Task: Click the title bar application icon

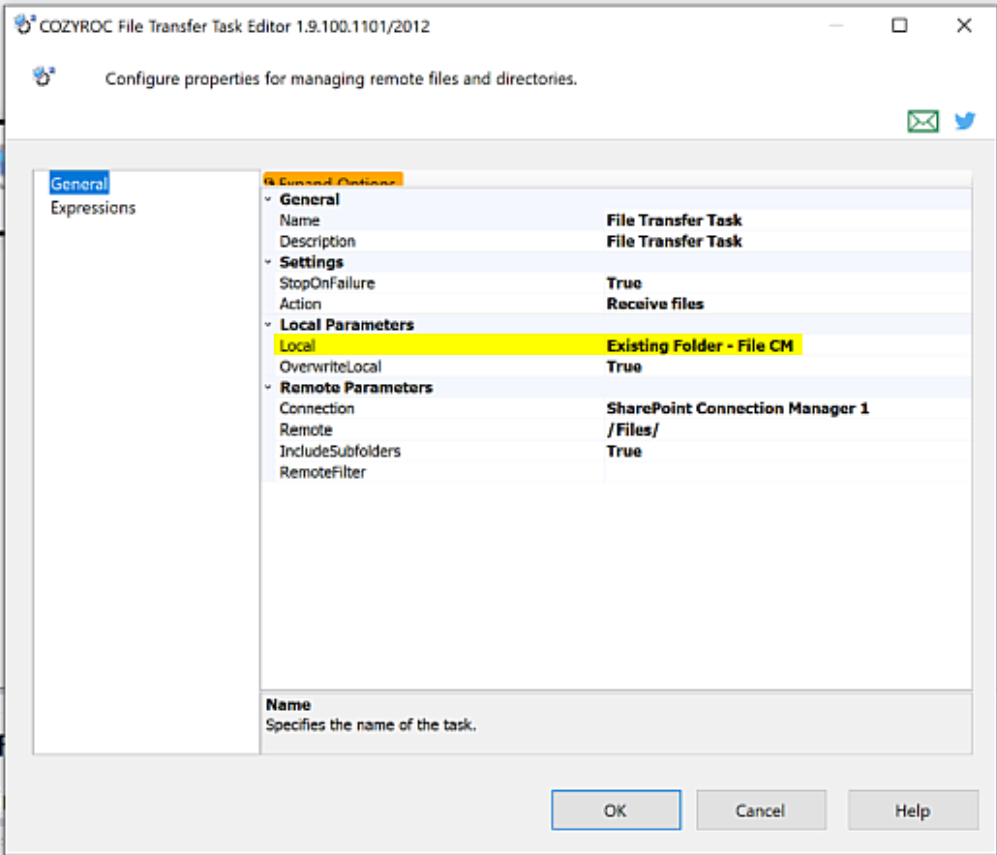Action: (x=23, y=25)
